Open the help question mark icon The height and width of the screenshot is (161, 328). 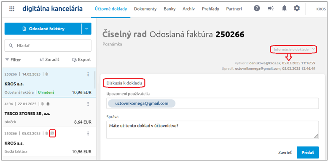point(257,8)
